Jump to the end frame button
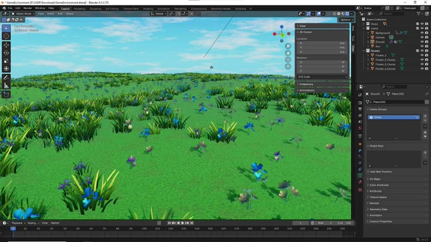This screenshot has height=242, width=431. pyautogui.click(x=192, y=223)
